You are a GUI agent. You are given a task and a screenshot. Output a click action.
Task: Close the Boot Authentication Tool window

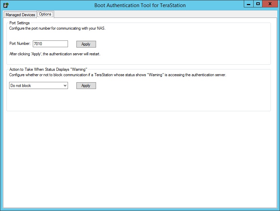[x=270, y=4]
